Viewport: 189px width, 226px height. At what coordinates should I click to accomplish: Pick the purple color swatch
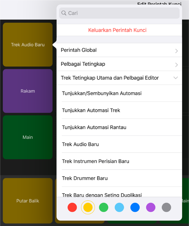pos(151,207)
